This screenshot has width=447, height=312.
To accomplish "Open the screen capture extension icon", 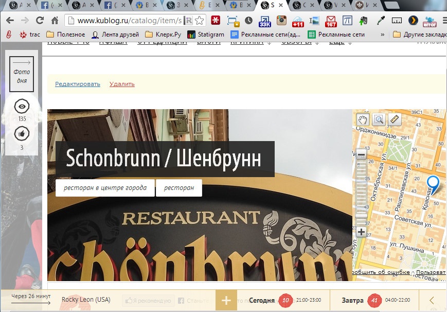I will [x=233, y=21].
